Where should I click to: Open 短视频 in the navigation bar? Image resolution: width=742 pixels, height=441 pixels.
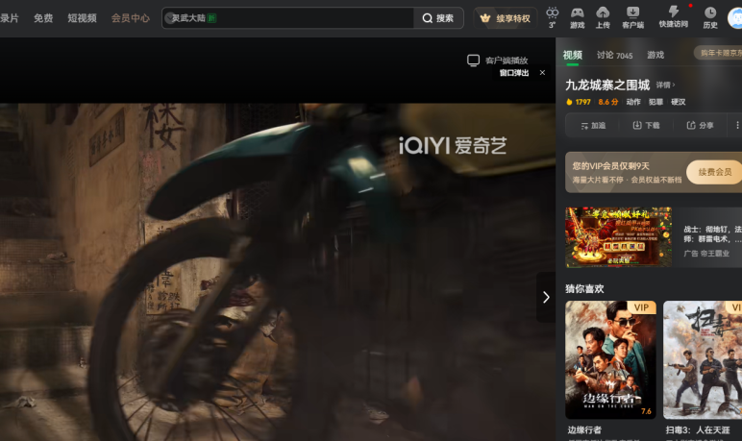tap(82, 18)
